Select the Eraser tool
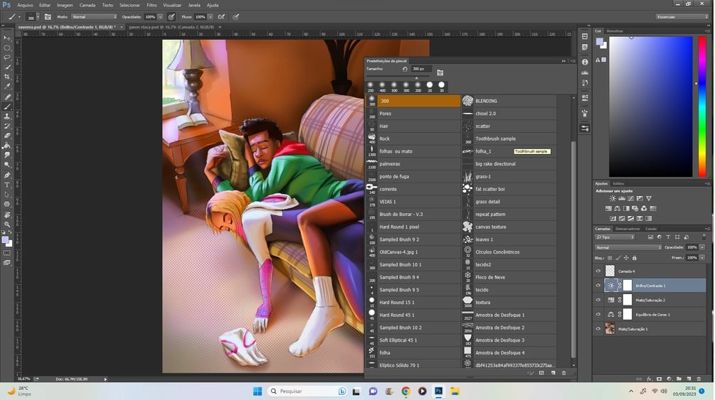 7,136
